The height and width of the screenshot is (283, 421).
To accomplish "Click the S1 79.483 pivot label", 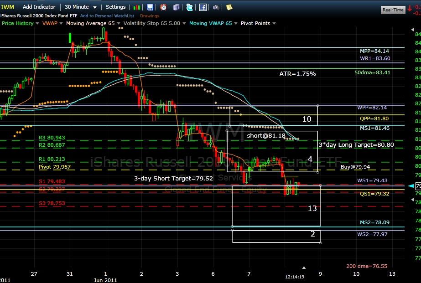I will pyautogui.click(x=52, y=181).
